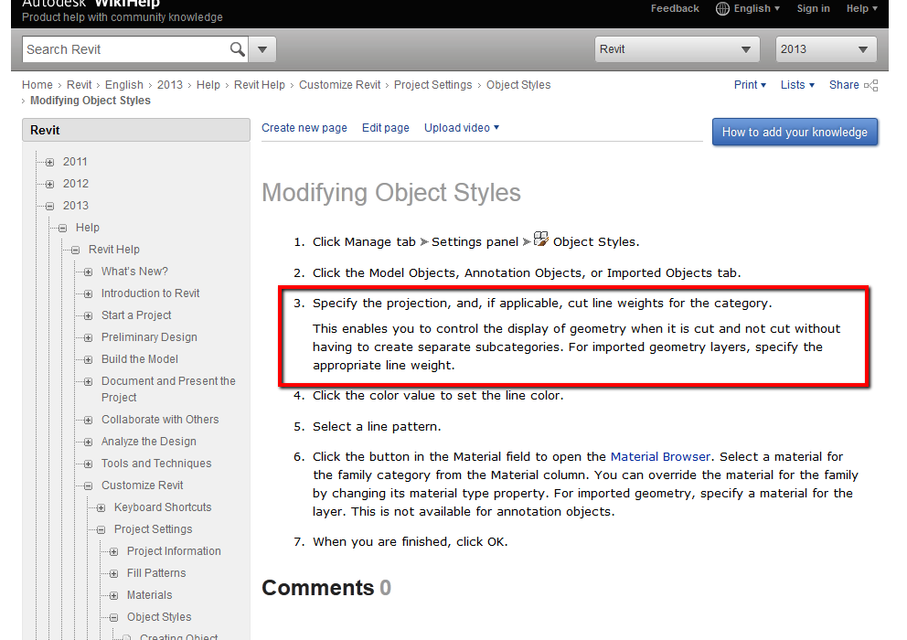Click the Object Styles breadcrumb
This screenshot has width=907, height=640.
pyautogui.click(x=518, y=85)
